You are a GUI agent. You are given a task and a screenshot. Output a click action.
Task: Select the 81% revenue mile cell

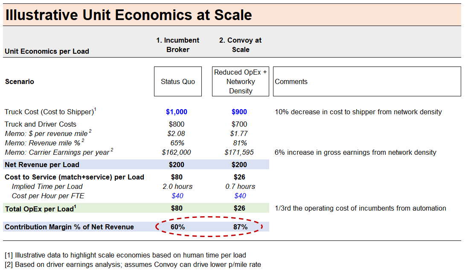[239, 143]
